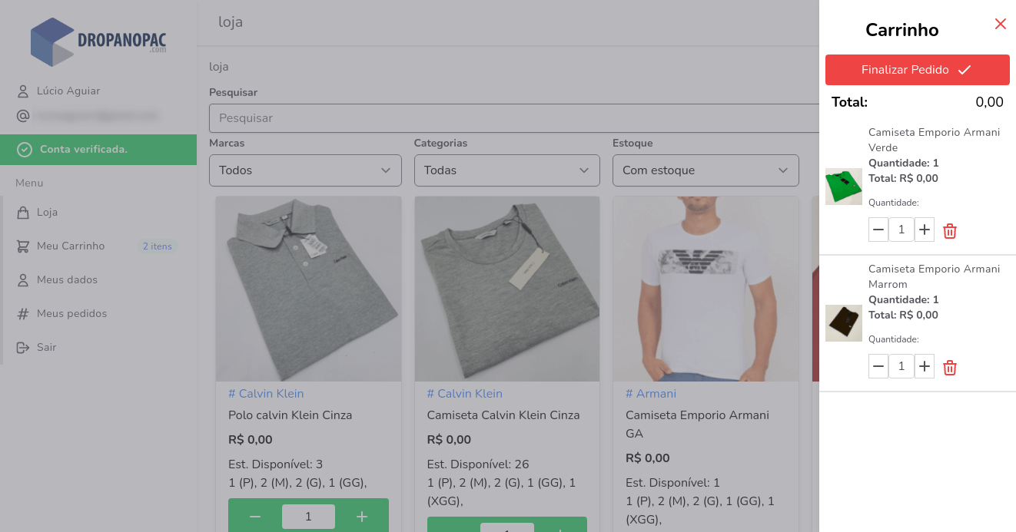Click quantity field for Armani Verde cart item

901,230
